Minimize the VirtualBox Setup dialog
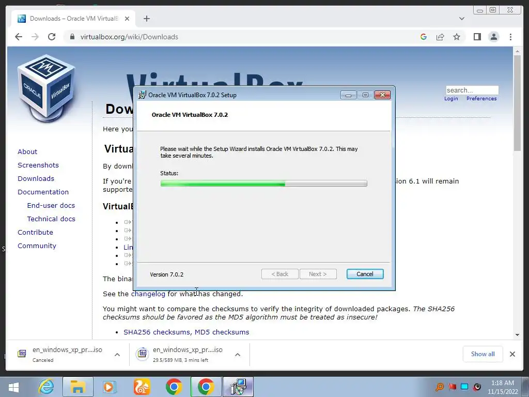Screen dimensions: 529x397 (x=348, y=95)
